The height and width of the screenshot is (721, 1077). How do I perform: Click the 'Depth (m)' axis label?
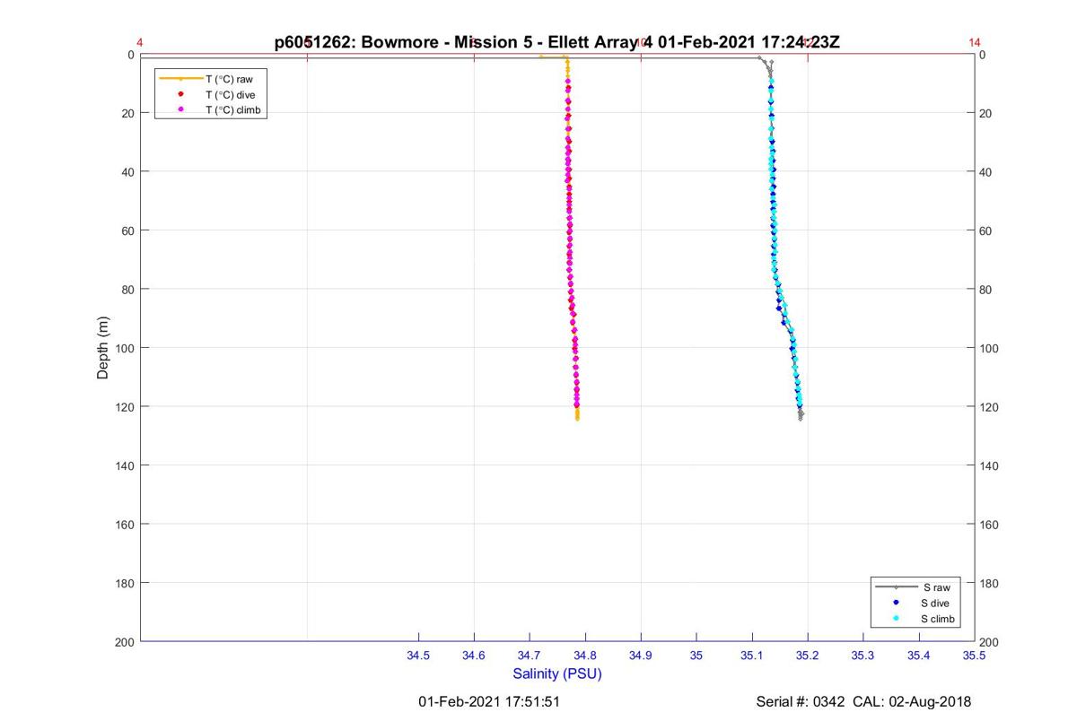(103, 348)
